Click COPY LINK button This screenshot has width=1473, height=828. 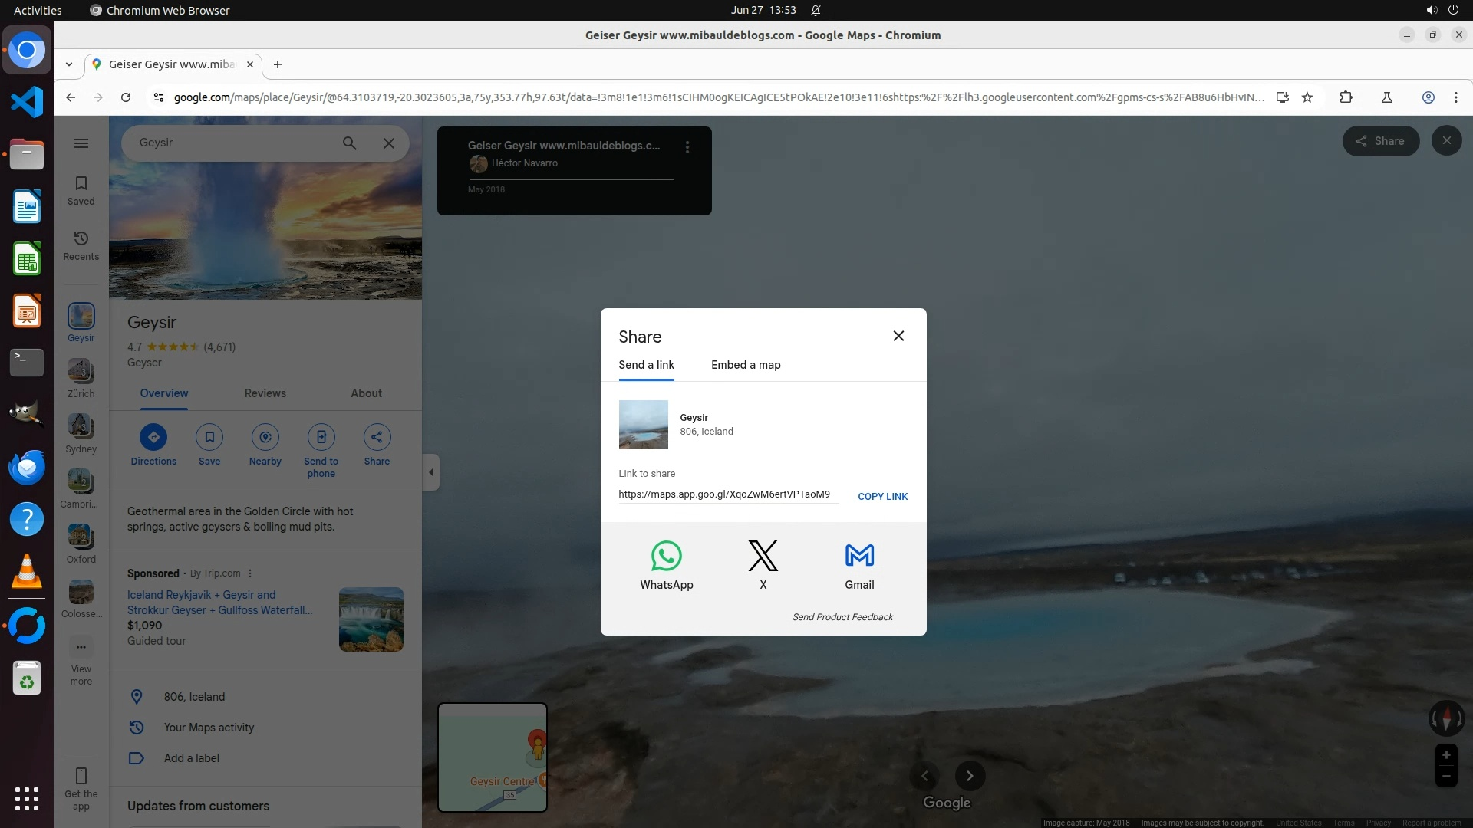(882, 497)
